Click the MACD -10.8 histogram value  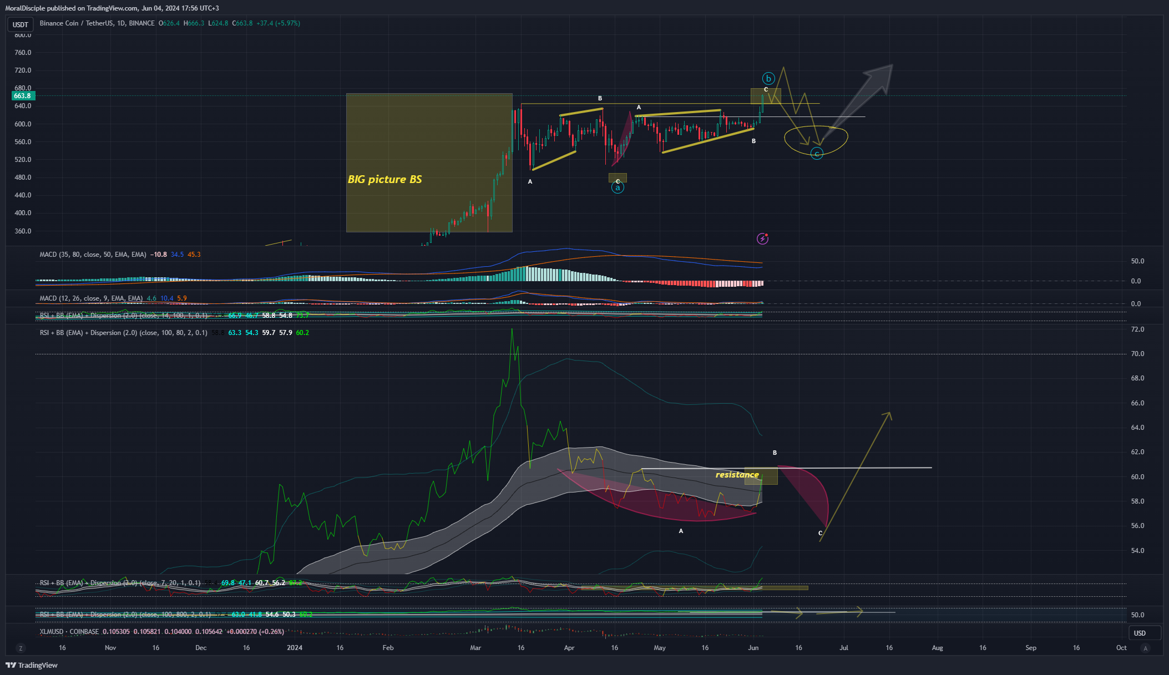pos(159,255)
